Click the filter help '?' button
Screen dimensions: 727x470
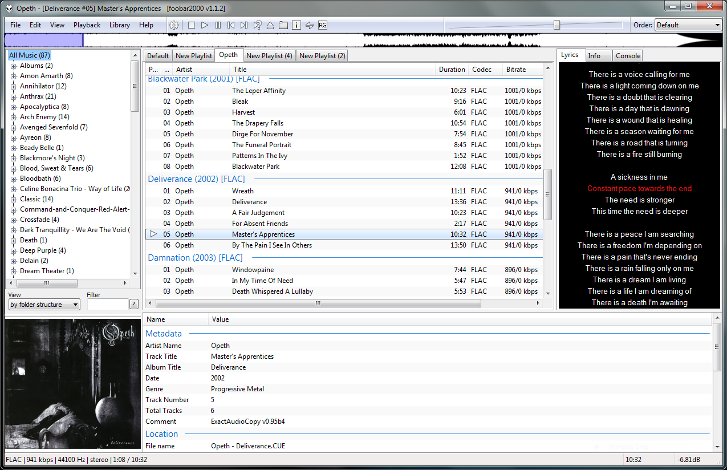point(134,304)
